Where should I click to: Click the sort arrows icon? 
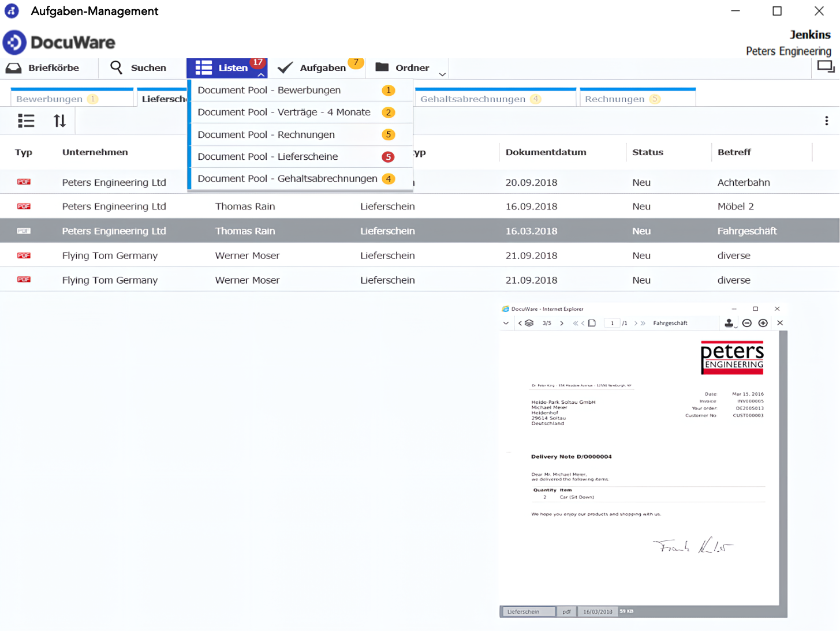[x=59, y=121]
